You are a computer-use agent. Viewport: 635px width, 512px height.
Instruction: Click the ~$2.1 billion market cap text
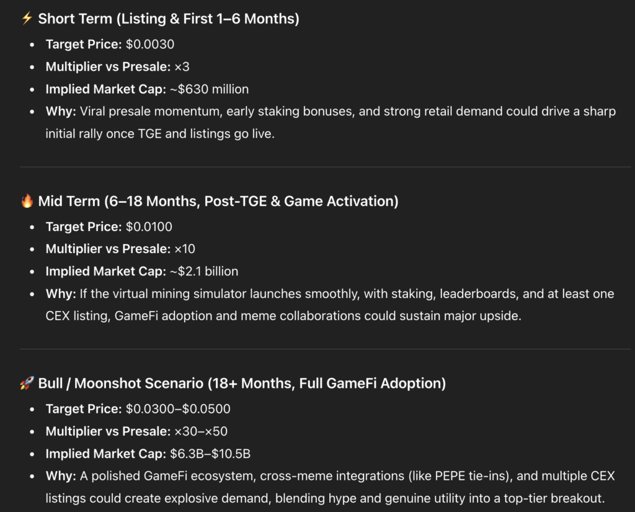coord(204,271)
